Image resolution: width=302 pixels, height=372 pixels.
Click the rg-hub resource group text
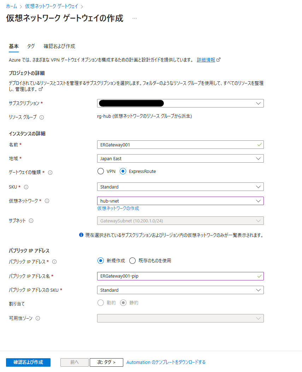144,116
